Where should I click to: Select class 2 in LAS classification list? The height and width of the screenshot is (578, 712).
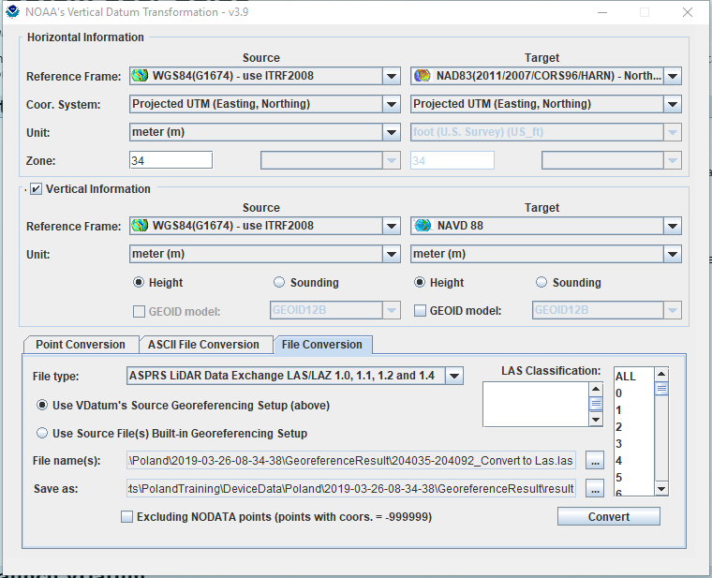coord(634,427)
